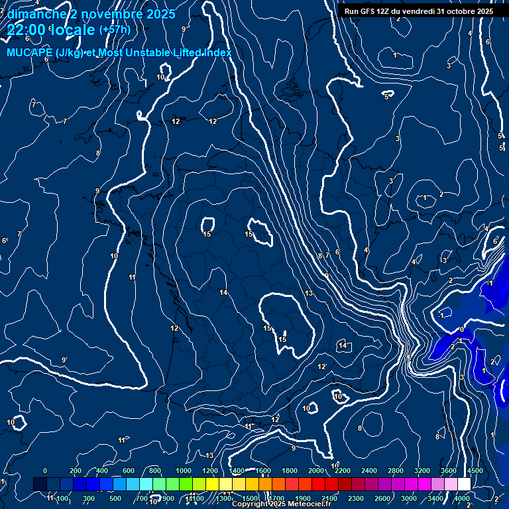Click the '100' label below the legend
Screen dimensions: 509x509
click(x=62, y=498)
